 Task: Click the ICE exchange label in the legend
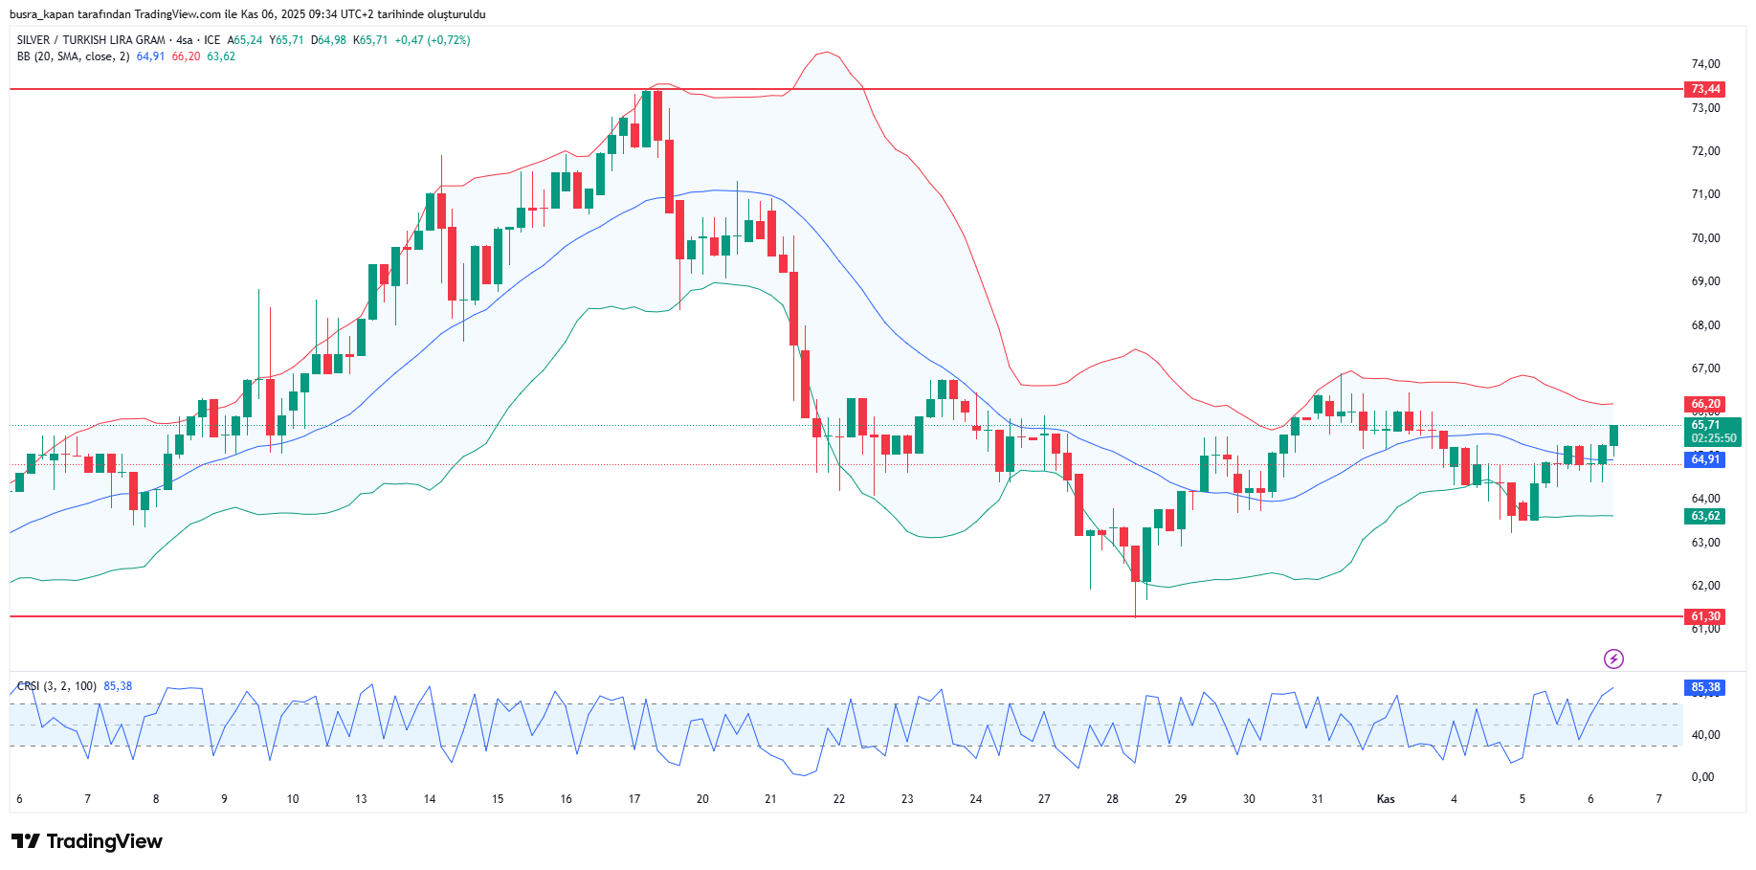211,40
